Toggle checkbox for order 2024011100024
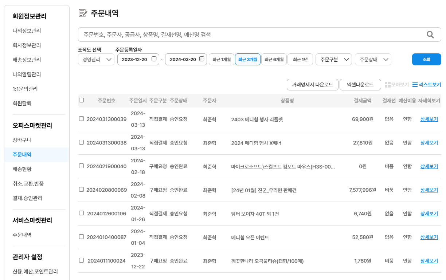 (82, 260)
